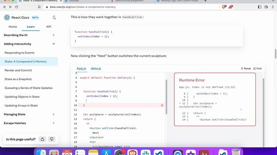The width and height of the screenshot is (277, 155).
Task: Open Visual Studio Code from the dock
Action: [159, 152]
